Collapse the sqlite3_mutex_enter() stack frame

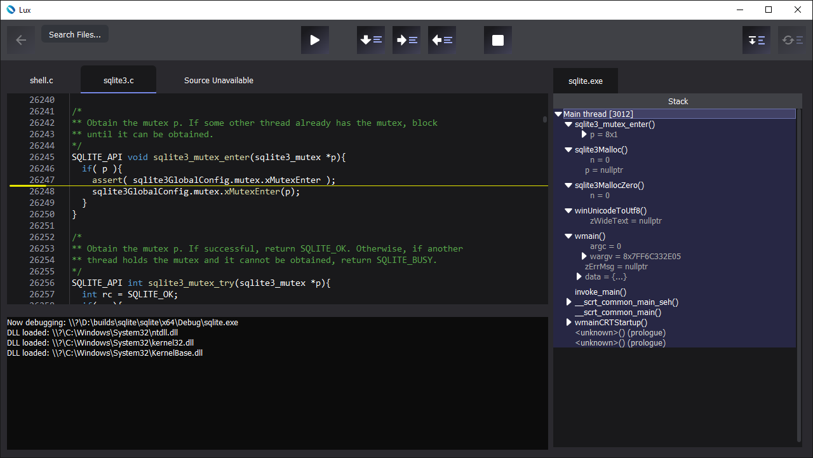click(x=568, y=125)
